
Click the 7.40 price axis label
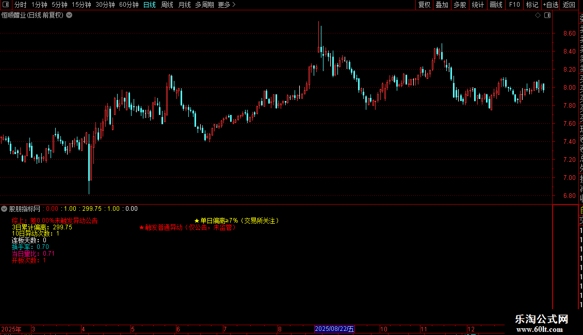click(x=569, y=142)
